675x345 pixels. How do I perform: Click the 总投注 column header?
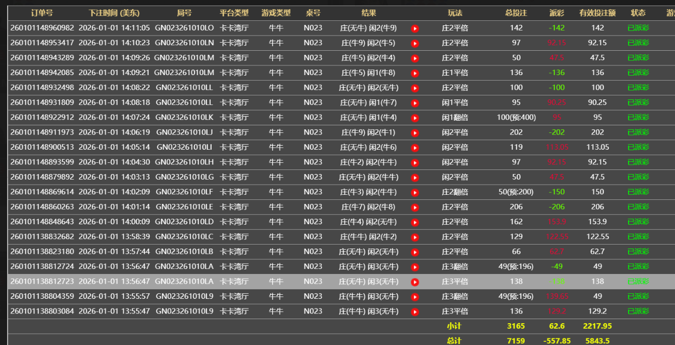click(x=516, y=13)
